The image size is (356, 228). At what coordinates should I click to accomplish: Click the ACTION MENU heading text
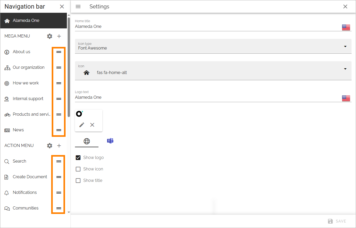19,146
